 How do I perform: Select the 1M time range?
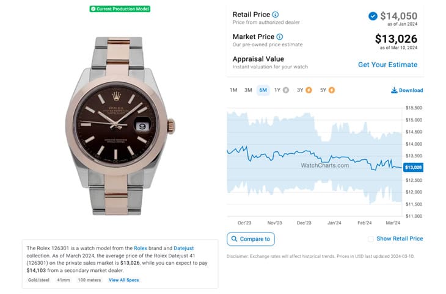tap(233, 90)
